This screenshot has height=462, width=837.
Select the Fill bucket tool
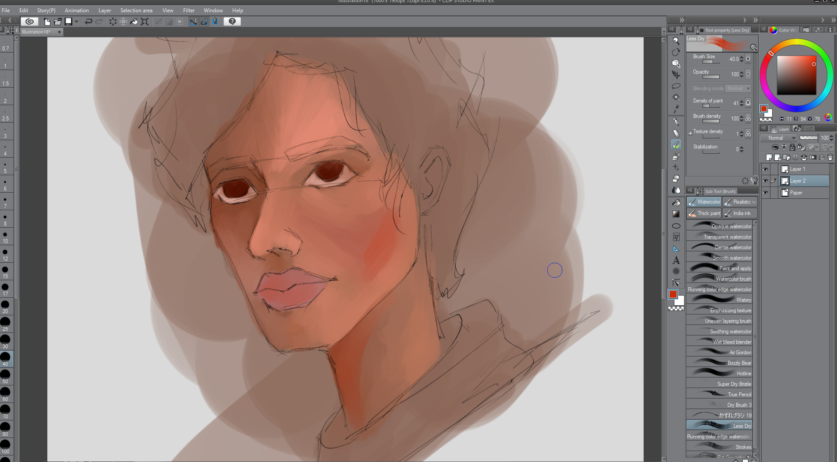[676, 203]
